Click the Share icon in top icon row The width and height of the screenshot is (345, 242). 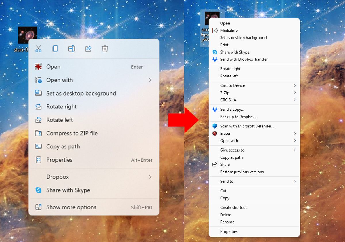[x=88, y=49]
